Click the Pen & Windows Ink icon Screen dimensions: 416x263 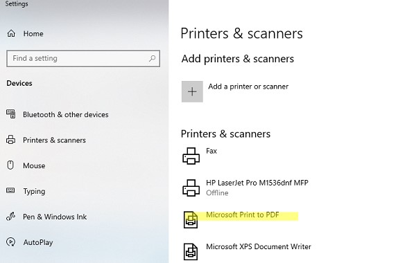10,217
